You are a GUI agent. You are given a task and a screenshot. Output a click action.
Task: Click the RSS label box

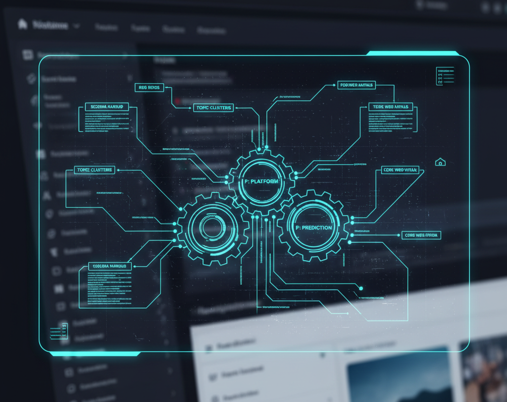pyautogui.click(x=149, y=88)
